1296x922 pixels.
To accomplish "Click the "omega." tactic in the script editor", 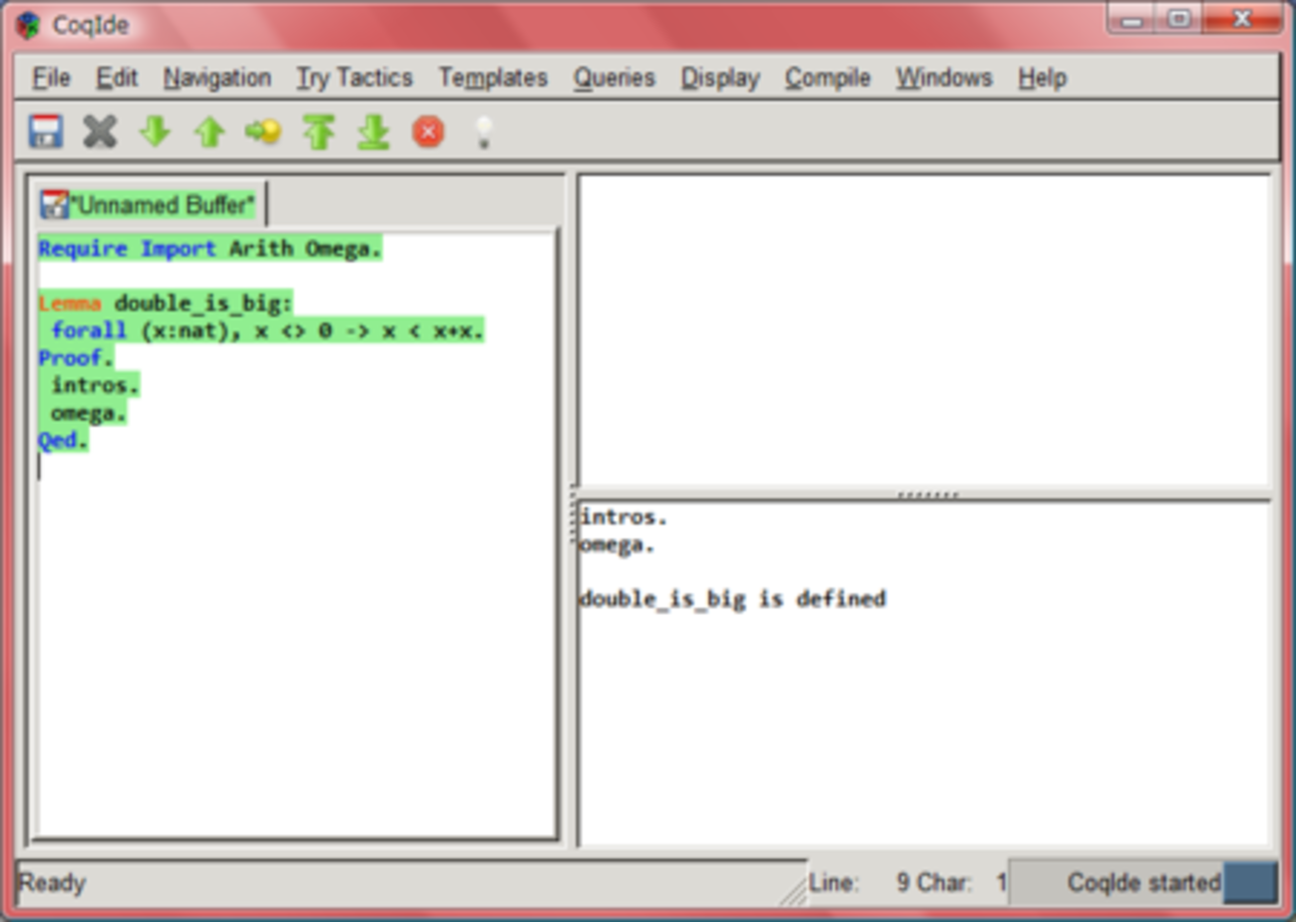I will coord(90,412).
